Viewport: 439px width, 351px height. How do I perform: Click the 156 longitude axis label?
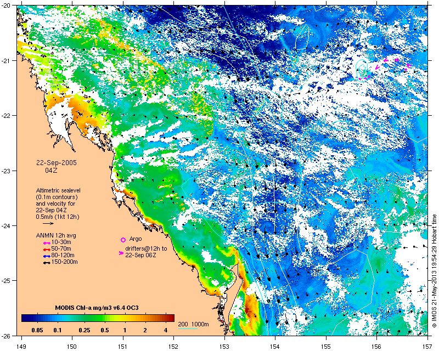pos(377,346)
